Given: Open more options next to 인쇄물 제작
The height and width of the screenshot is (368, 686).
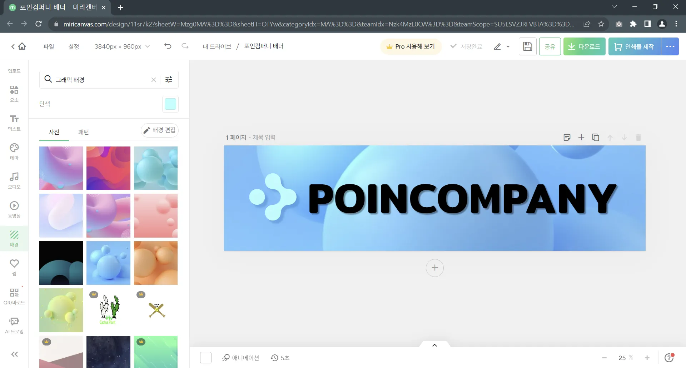Looking at the screenshot, I should click(x=670, y=46).
